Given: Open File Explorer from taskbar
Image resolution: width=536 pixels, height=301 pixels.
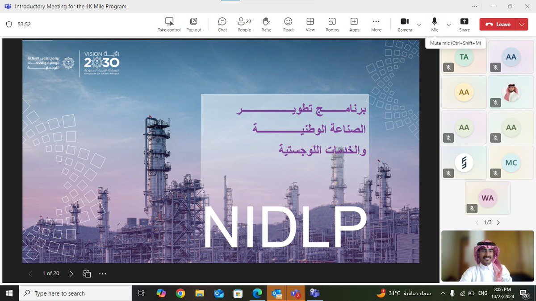Looking at the screenshot, I should [200, 293].
